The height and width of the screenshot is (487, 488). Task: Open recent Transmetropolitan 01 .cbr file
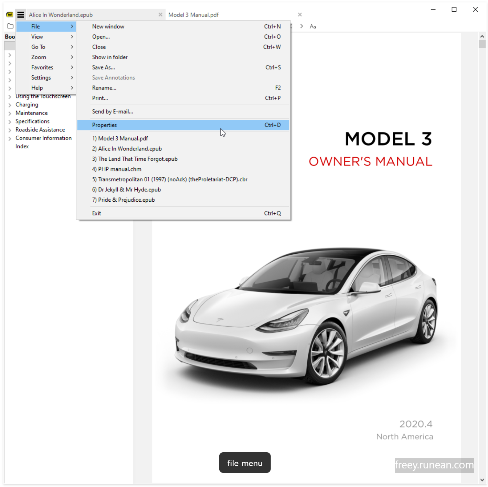coord(183,179)
